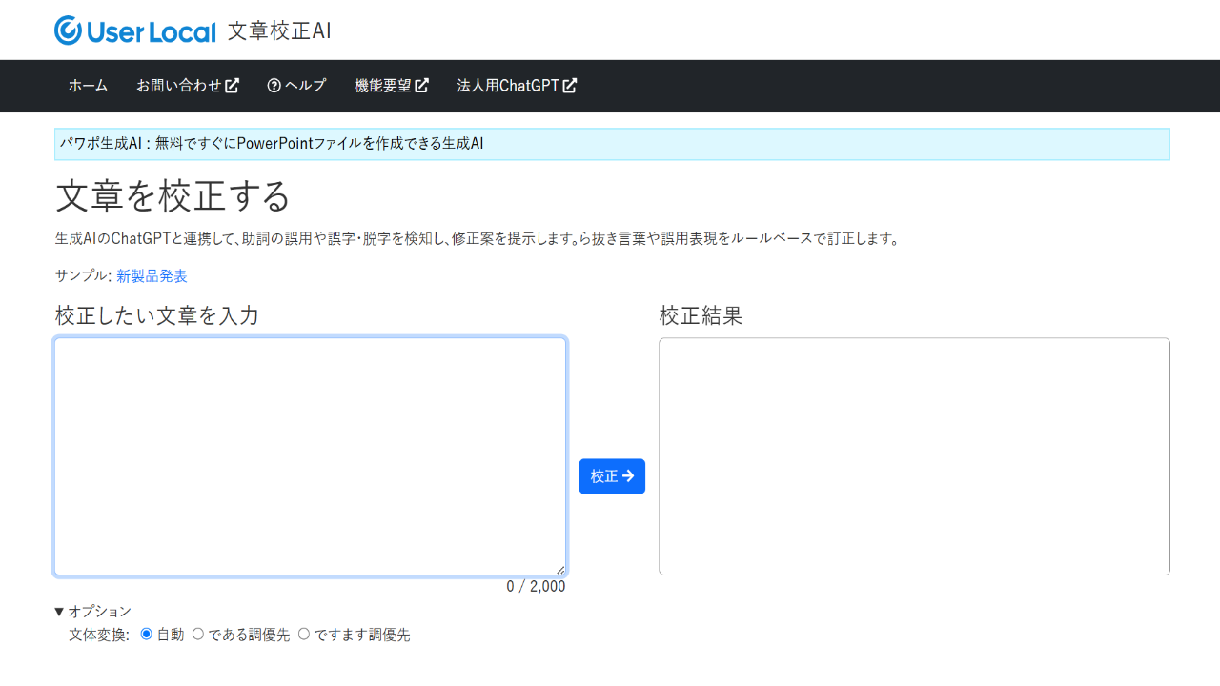The width and height of the screenshot is (1220, 686).
Task: Click external-link icon beside 機能要望
Action: 421,86
